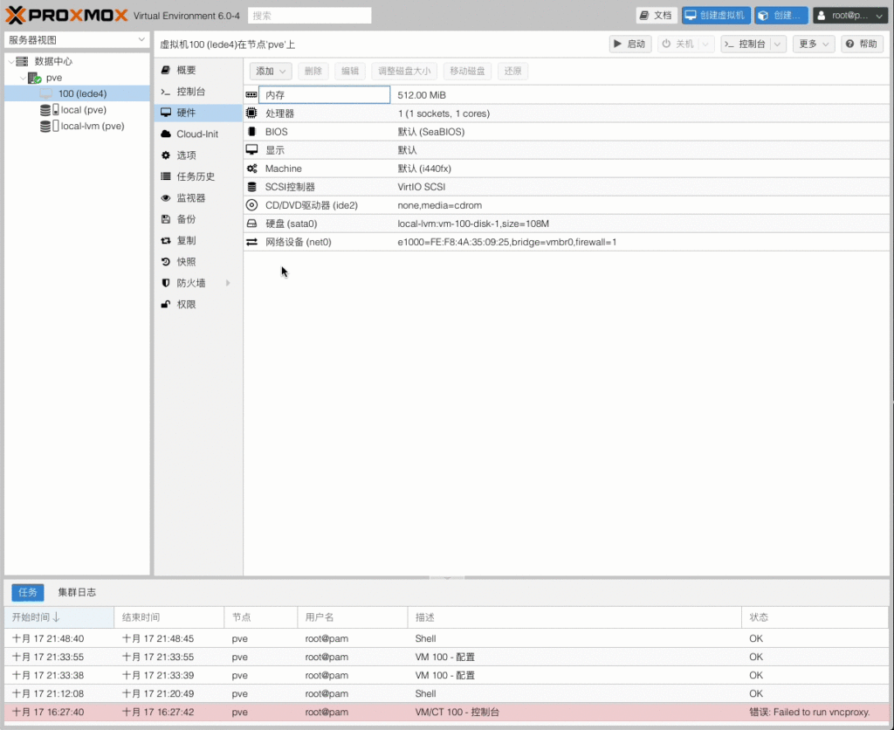Screen dimensions: 894x730
Task: Click the 启动 start button
Action: point(629,44)
